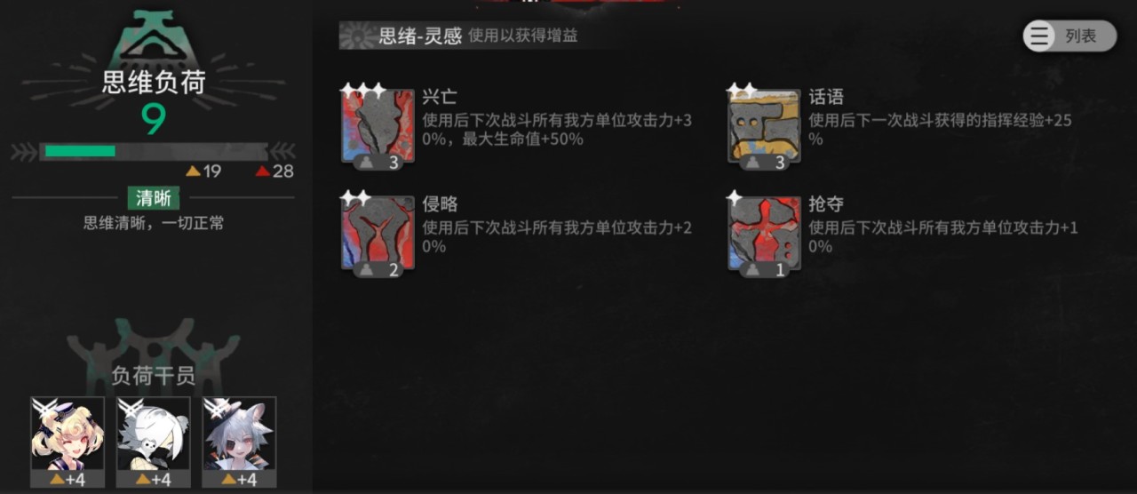Screen dimensions: 1137x494
Task: Click the 侵略 description about 攻击力+20%
Action: (x=557, y=236)
